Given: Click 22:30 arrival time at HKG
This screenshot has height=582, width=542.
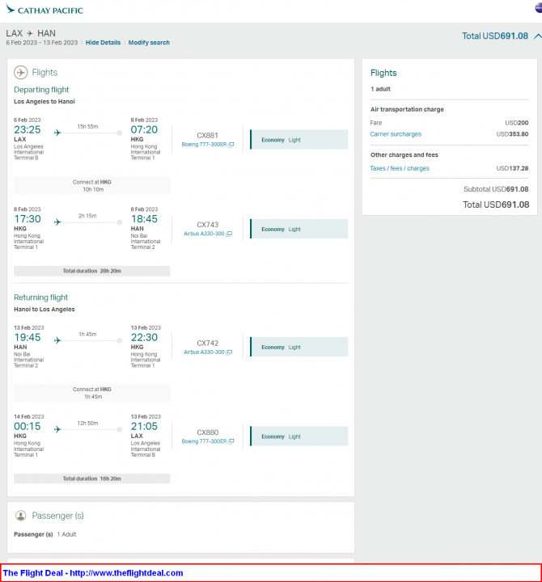Looking at the screenshot, I should pyautogui.click(x=144, y=337).
